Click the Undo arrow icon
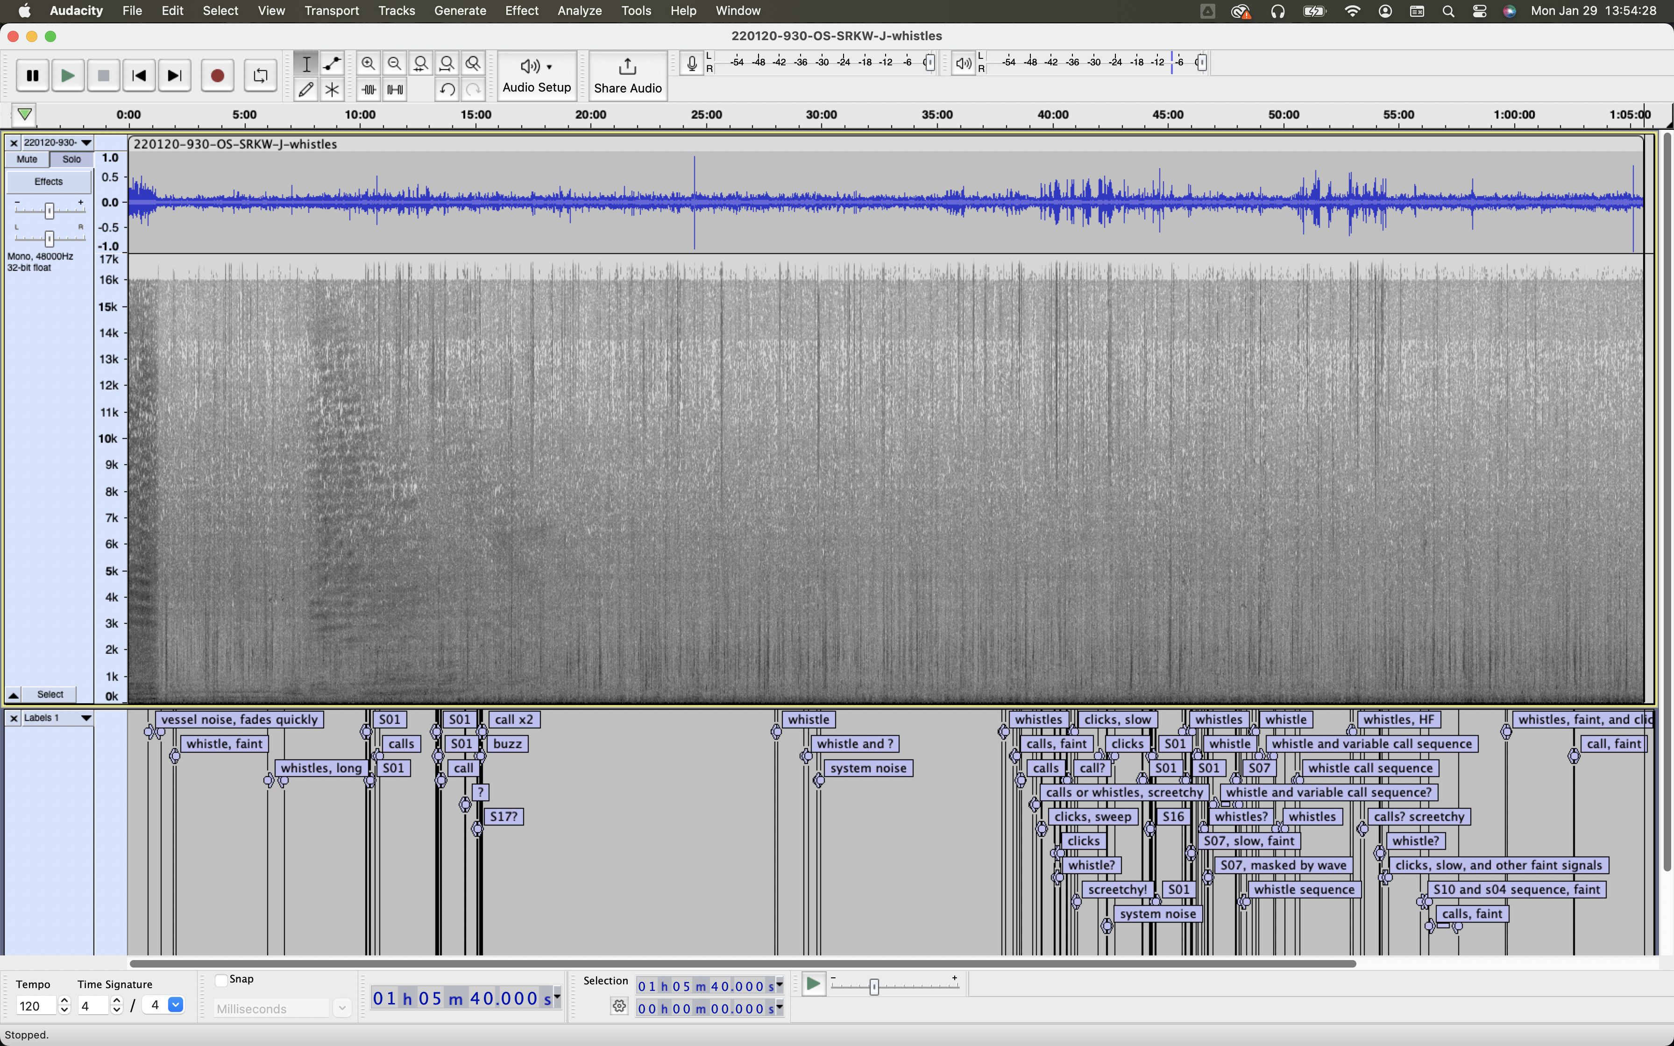This screenshot has height=1046, width=1674. 447,90
